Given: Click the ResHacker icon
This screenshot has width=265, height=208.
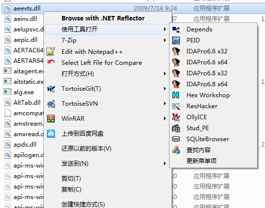Looking at the screenshot, I should pyautogui.click(x=176, y=106).
